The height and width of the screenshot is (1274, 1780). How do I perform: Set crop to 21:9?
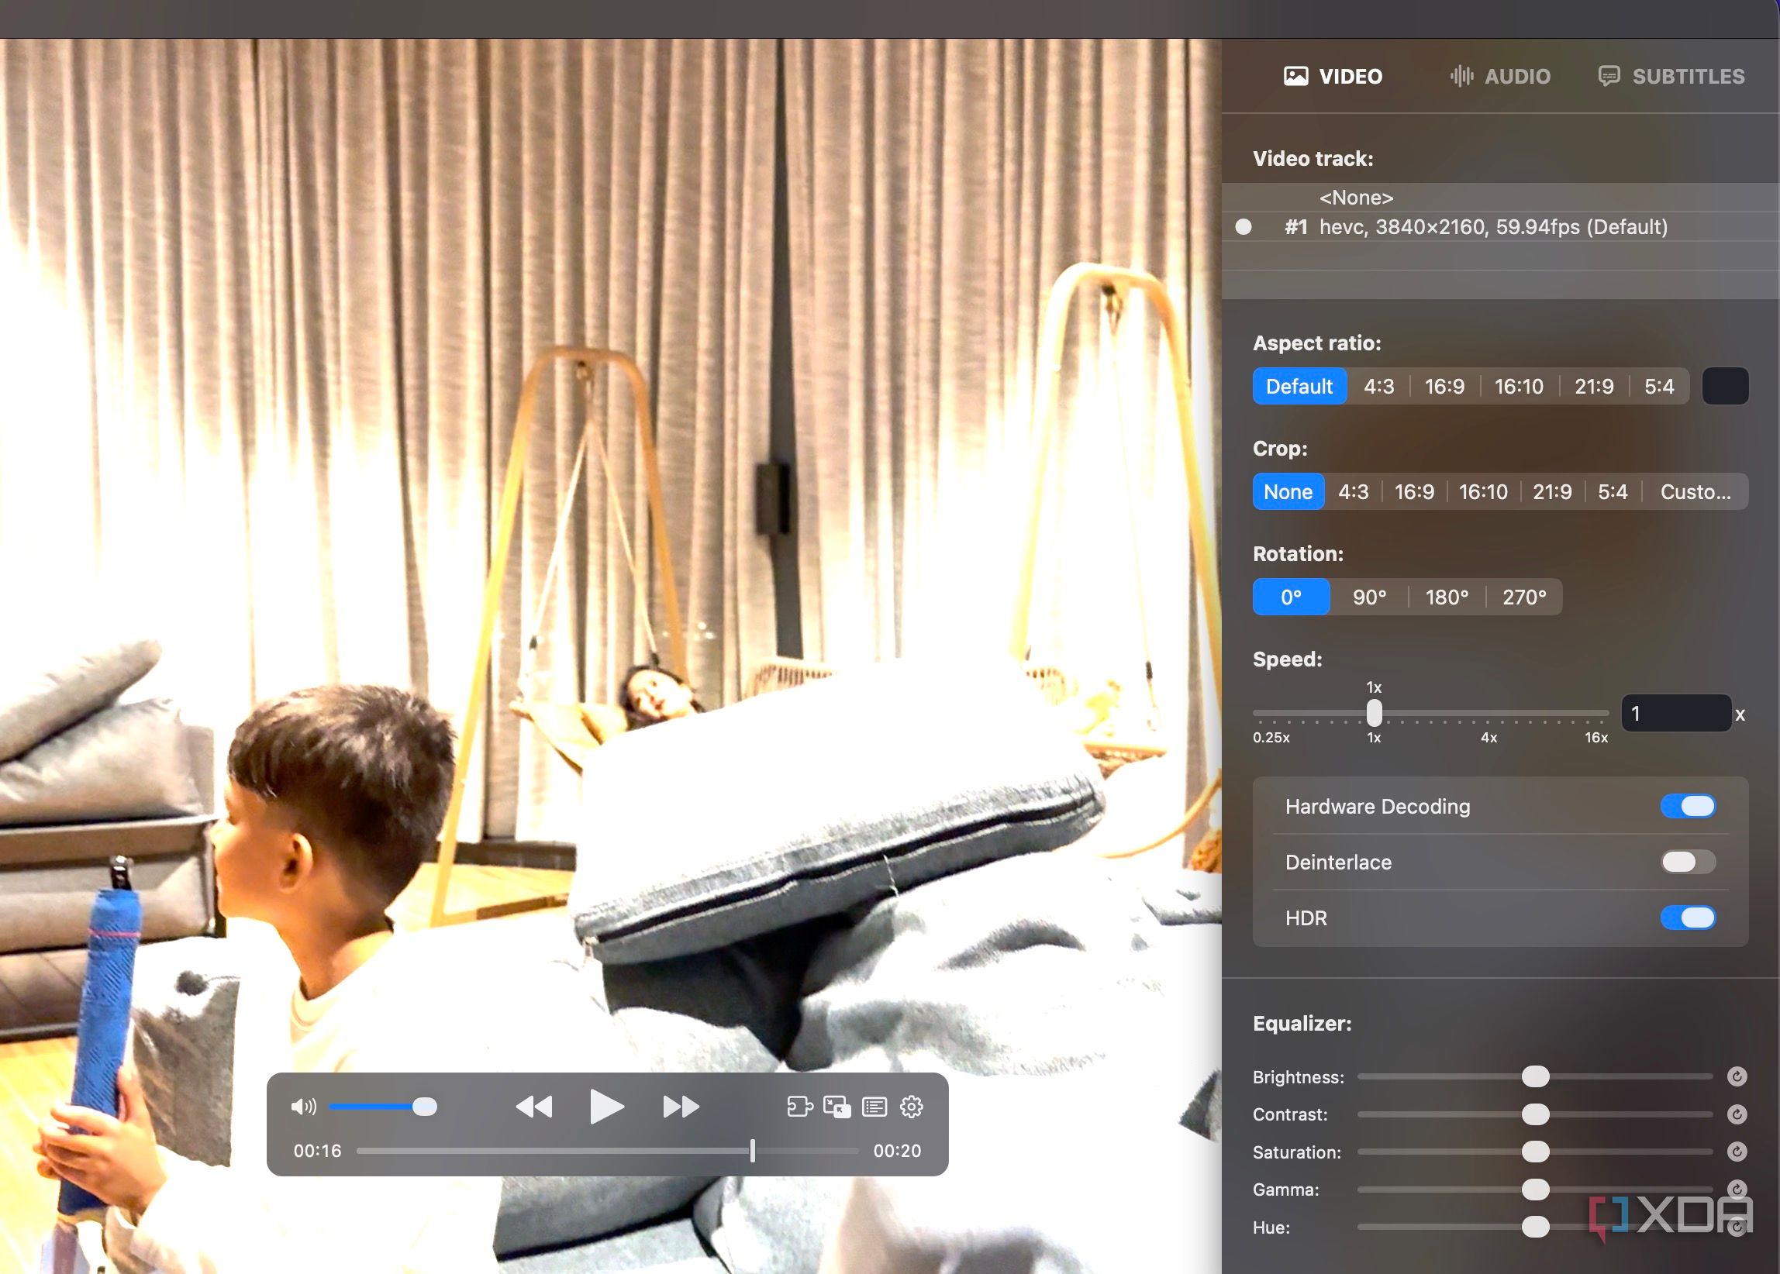[x=1552, y=492]
